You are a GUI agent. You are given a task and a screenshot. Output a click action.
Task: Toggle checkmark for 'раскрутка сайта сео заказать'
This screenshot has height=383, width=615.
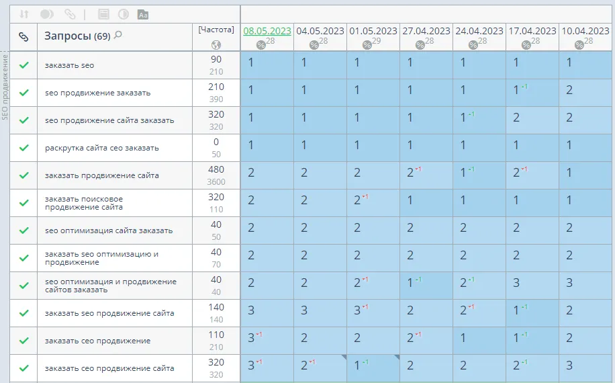point(24,148)
